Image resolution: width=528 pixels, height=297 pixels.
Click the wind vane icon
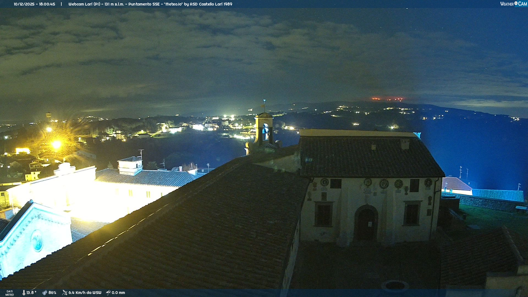(65, 293)
